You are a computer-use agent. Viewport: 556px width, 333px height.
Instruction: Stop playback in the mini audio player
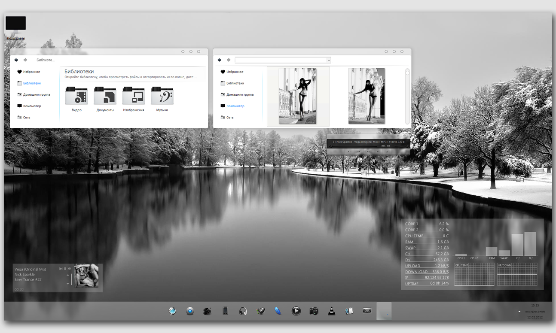378,151
